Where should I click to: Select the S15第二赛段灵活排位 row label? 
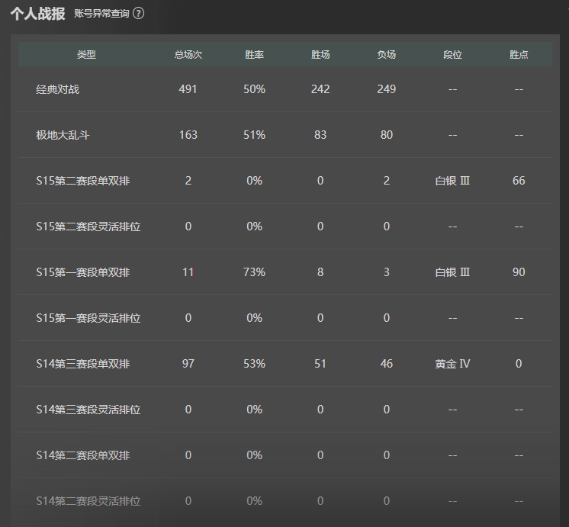[x=88, y=227]
